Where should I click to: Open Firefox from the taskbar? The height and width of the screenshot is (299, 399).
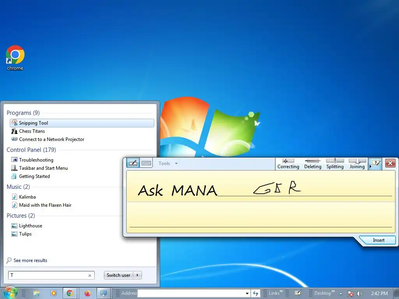pos(87,293)
